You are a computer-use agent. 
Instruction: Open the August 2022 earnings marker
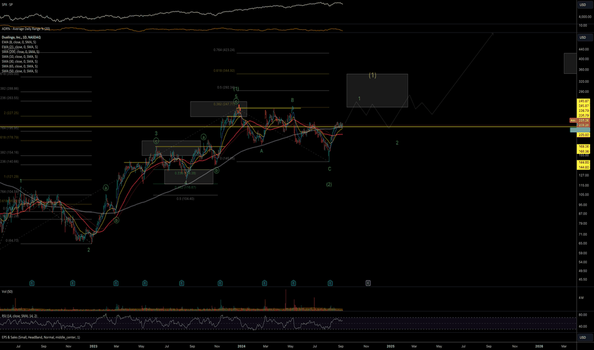[32, 283]
